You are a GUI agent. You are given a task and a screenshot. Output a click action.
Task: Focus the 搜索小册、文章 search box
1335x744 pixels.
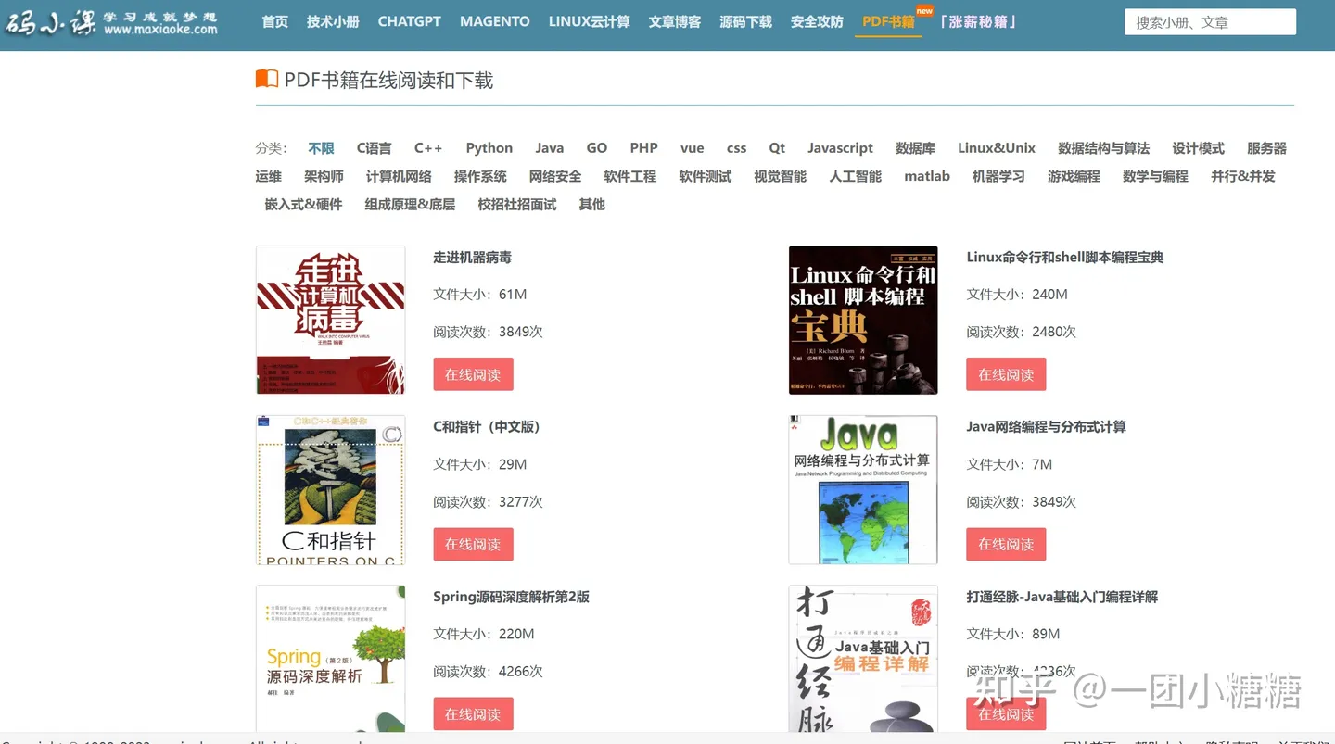pos(1210,22)
